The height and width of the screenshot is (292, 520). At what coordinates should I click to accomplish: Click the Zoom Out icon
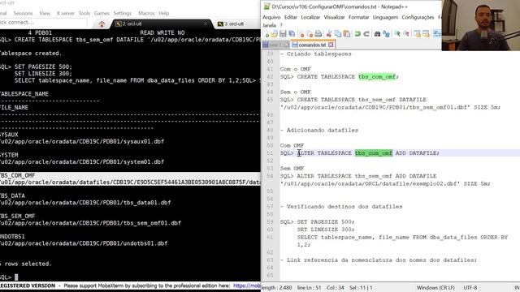coord(406,34)
